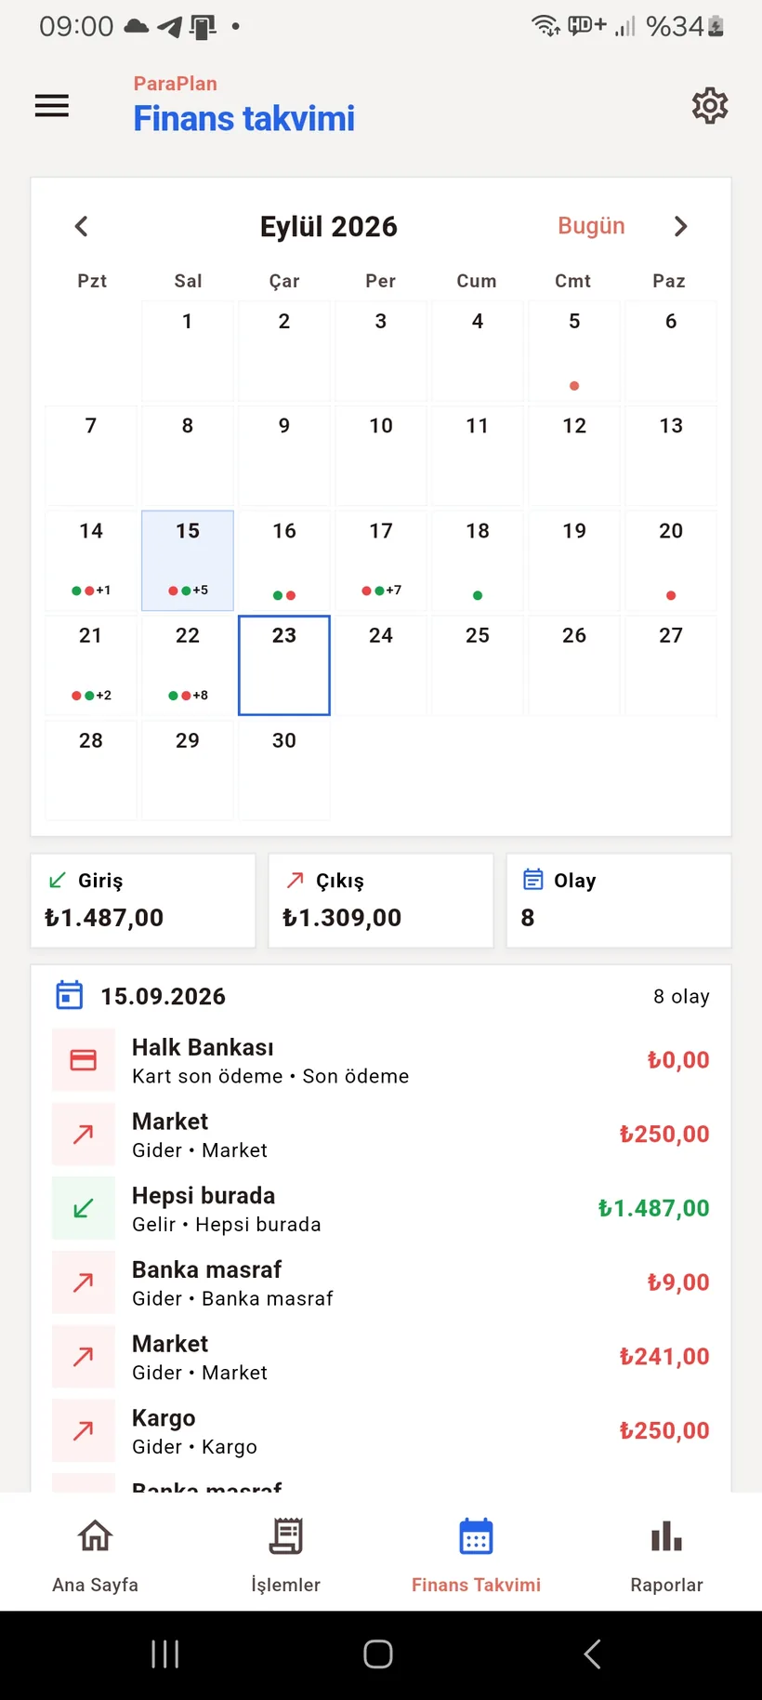Open the Çıkış summary card
The height and width of the screenshot is (1700, 762).
[x=381, y=900]
